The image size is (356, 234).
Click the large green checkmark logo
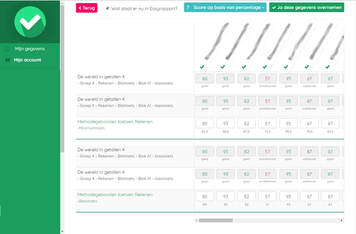pyautogui.click(x=30, y=22)
